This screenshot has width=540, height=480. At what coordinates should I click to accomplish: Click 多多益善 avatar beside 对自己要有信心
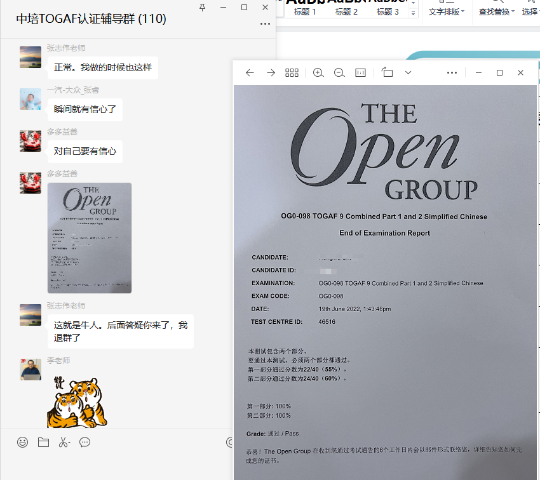pos(30,141)
